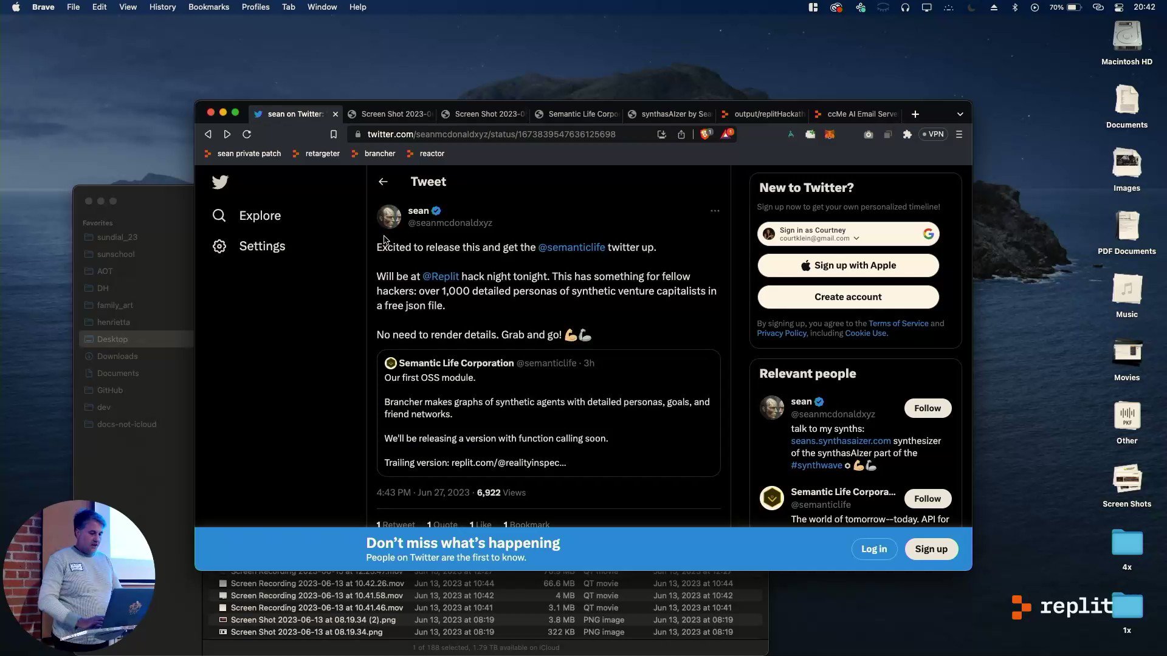Click 'Sign up with Apple' button

(x=848, y=265)
